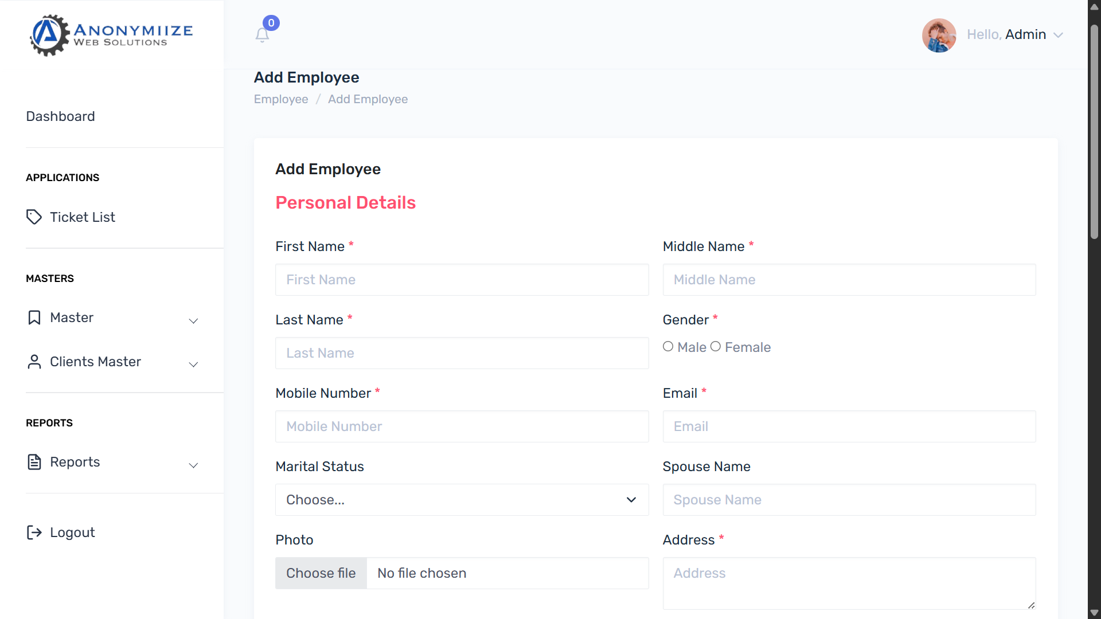The width and height of the screenshot is (1101, 619).
Task: Click the Ticket List tag icon
Action: pyautogui.click(x=34, y=217)
